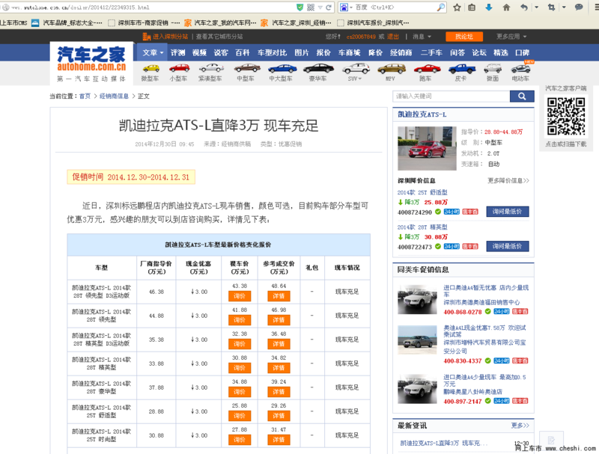Go to 首页 in the breadcrumb
599x454 pixels.
click(x=85, y=96)
